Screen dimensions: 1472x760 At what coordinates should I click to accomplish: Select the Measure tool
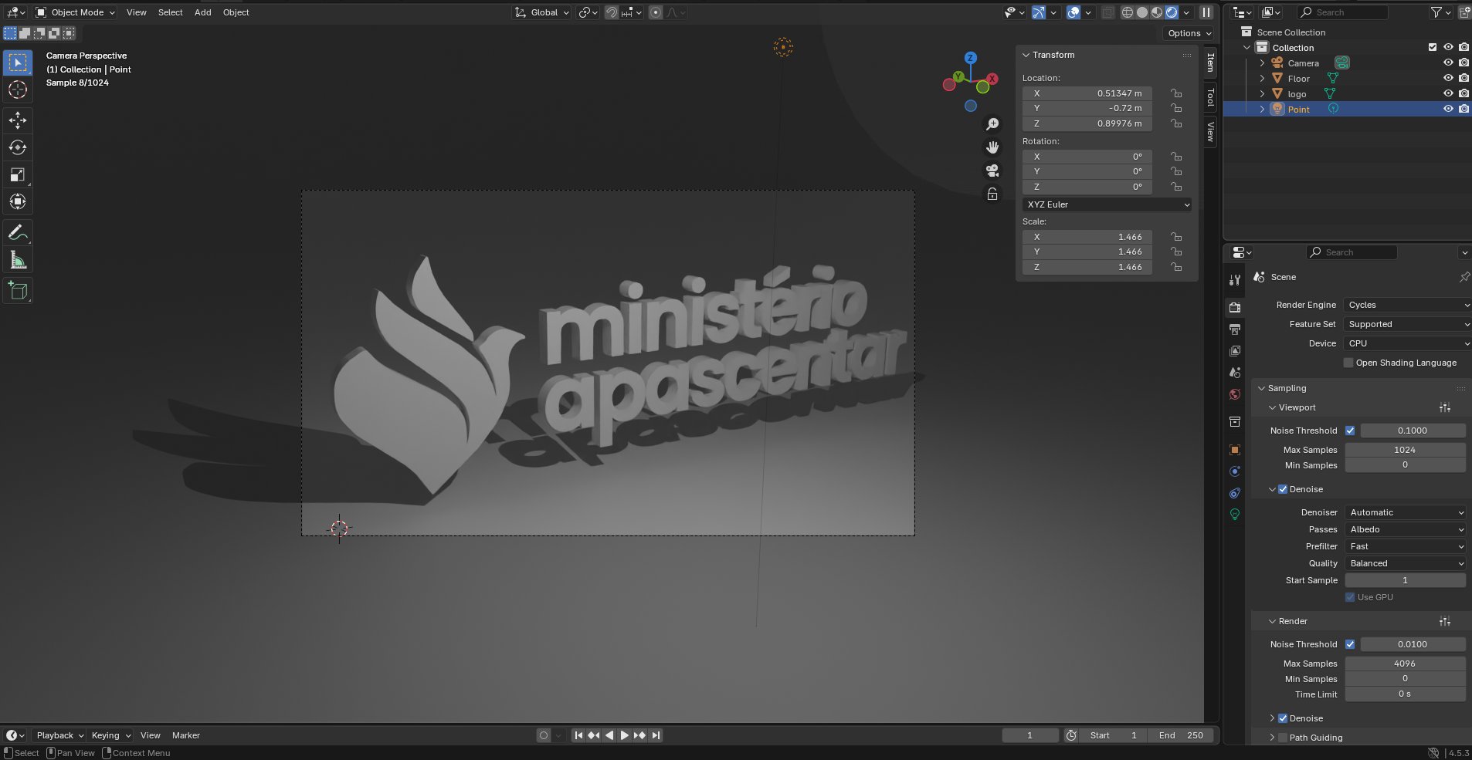point(18,261)
